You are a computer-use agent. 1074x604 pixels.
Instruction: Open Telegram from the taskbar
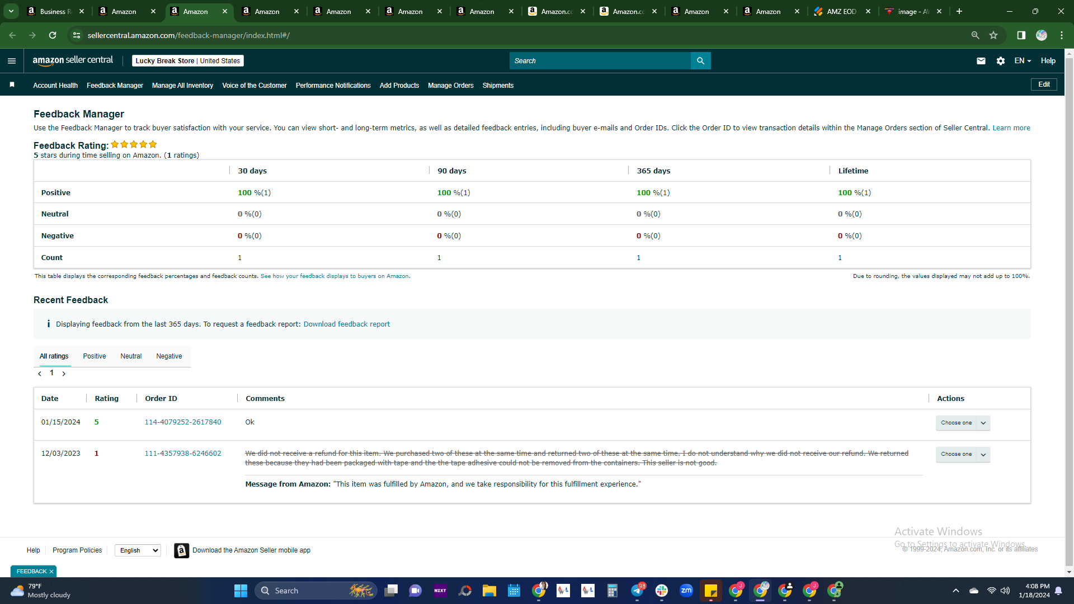tap(637, 591)
